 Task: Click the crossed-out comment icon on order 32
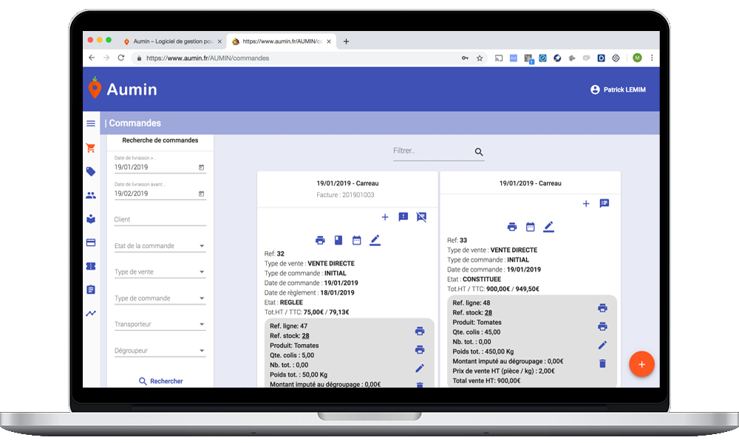click(421, 217)
